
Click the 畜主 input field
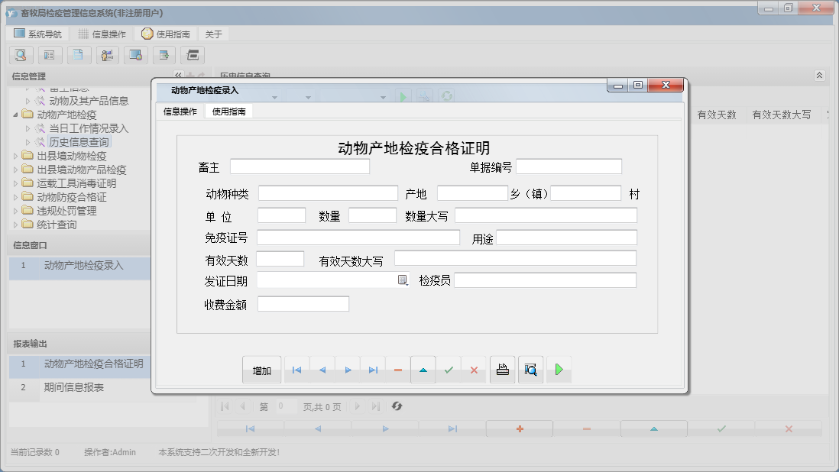(x=300, y=166)
